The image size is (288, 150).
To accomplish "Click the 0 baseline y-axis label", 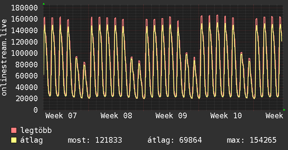I will point(35,110).
